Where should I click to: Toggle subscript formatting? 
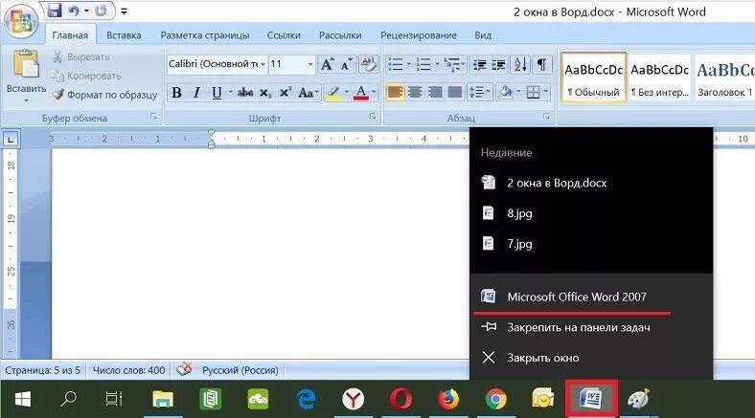(265, 92)
